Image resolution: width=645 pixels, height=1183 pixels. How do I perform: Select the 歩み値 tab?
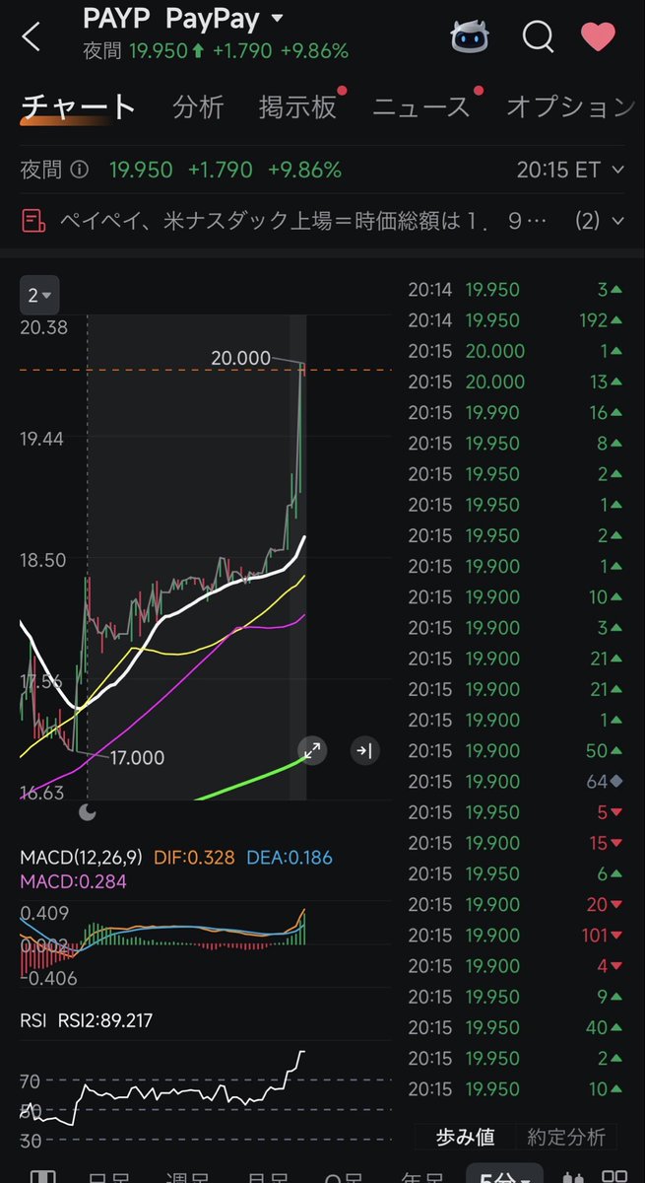point(466,1137)
